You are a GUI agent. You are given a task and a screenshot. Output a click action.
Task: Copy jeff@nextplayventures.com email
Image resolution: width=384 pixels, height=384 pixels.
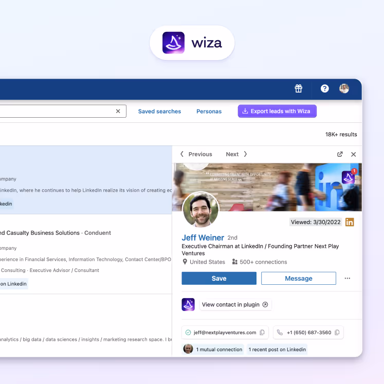point(262,332)
